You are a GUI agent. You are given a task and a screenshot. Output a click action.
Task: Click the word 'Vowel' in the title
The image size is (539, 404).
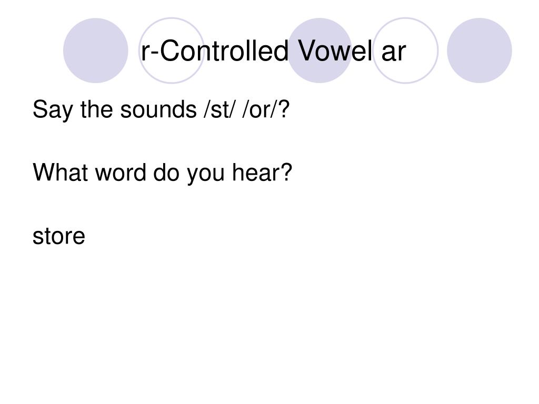335,51
